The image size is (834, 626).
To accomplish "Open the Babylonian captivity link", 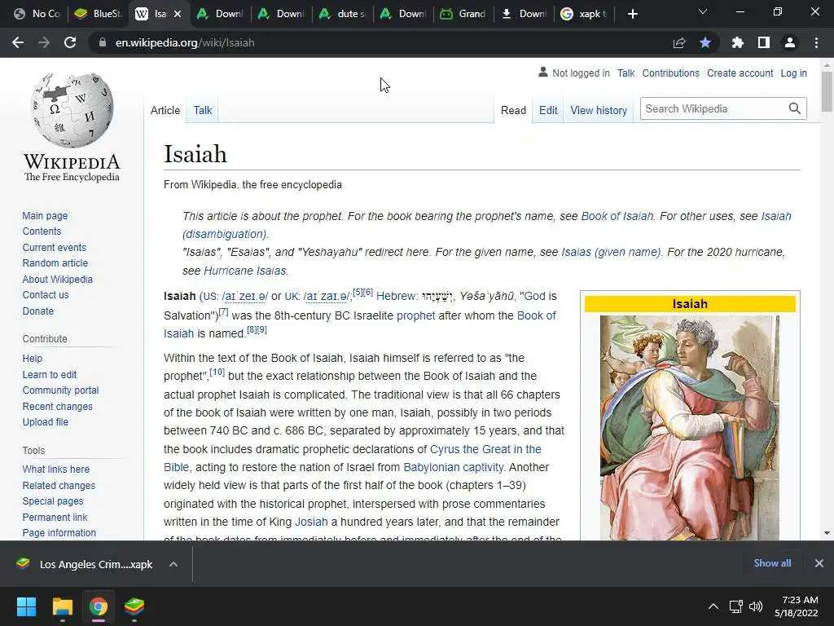I will [453, 467].
